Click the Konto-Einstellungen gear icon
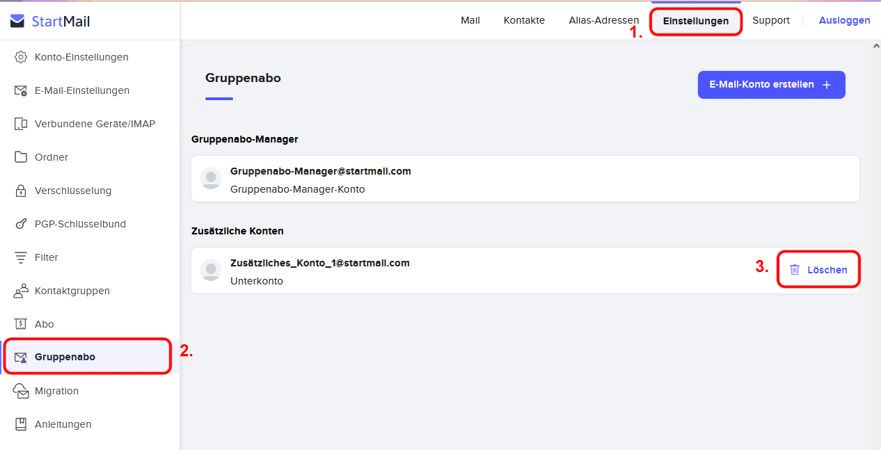The width and height of the screenshot is (881, 450). click(x=21, y=57)
